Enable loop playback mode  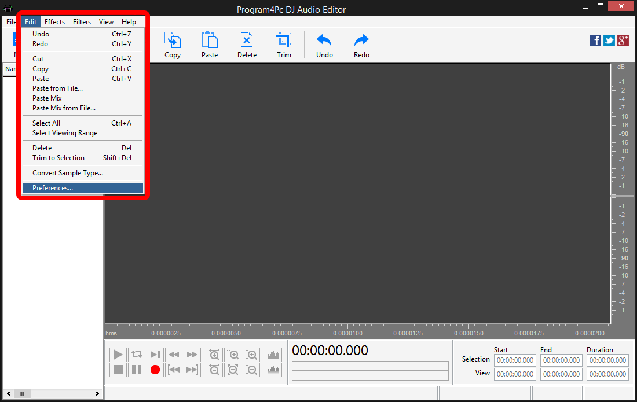[x=137, y=355]
